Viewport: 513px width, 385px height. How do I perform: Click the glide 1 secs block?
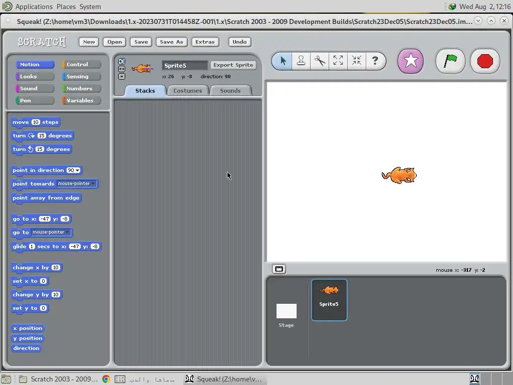(x=56, y=247)
